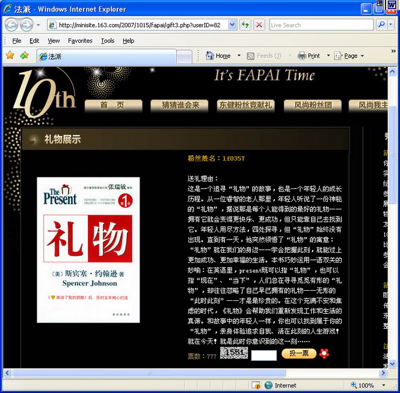Open the Page toolbar menu
Viewport: 400px width, 393px height.
point(349,55)
